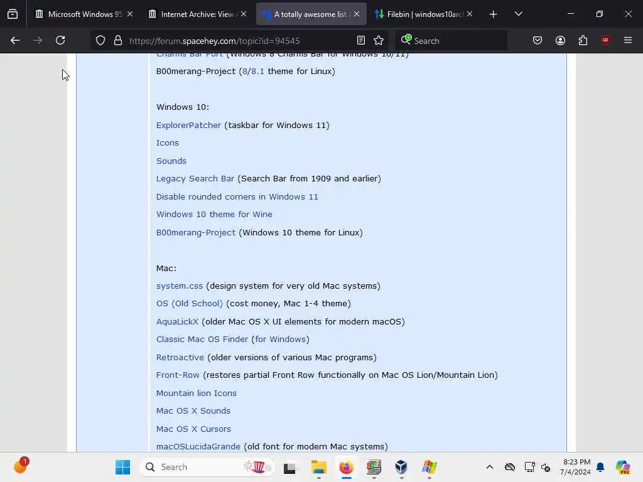Image resolution: width=643 pixels, height=482 pixels.
Task: Bookmark this page with the star
Action: [379, 40]
